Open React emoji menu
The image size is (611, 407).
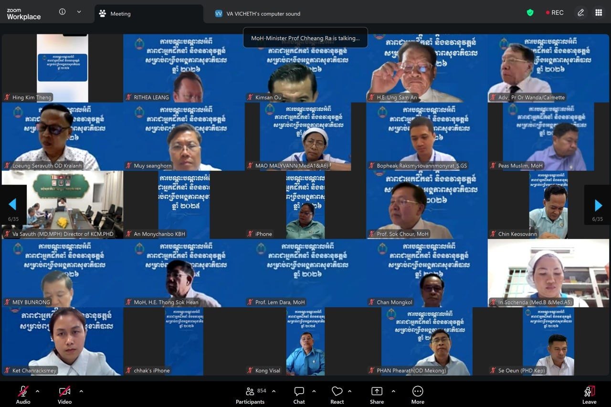point(337,395)
